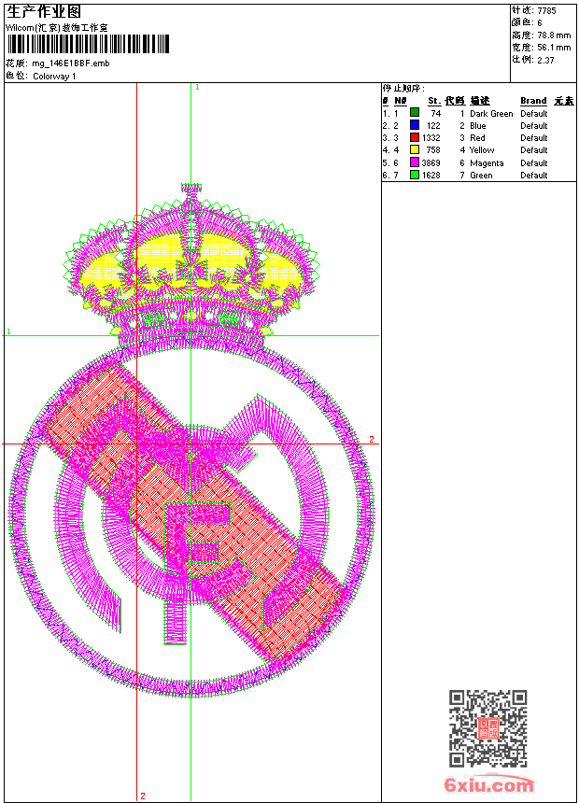
Task: Click the 'Yellow' description text
Action: [x=482, y=150]
